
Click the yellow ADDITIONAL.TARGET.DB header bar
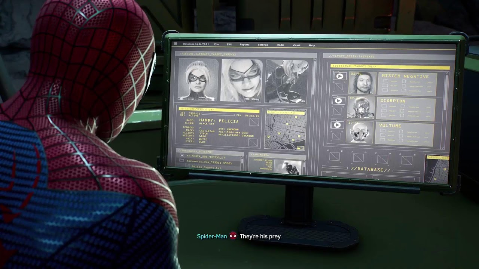tap(390, 67)
